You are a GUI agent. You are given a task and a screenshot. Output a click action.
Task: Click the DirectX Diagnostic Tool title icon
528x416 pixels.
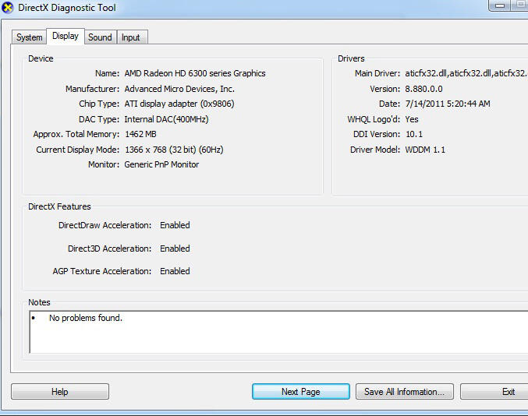[7, 7]
